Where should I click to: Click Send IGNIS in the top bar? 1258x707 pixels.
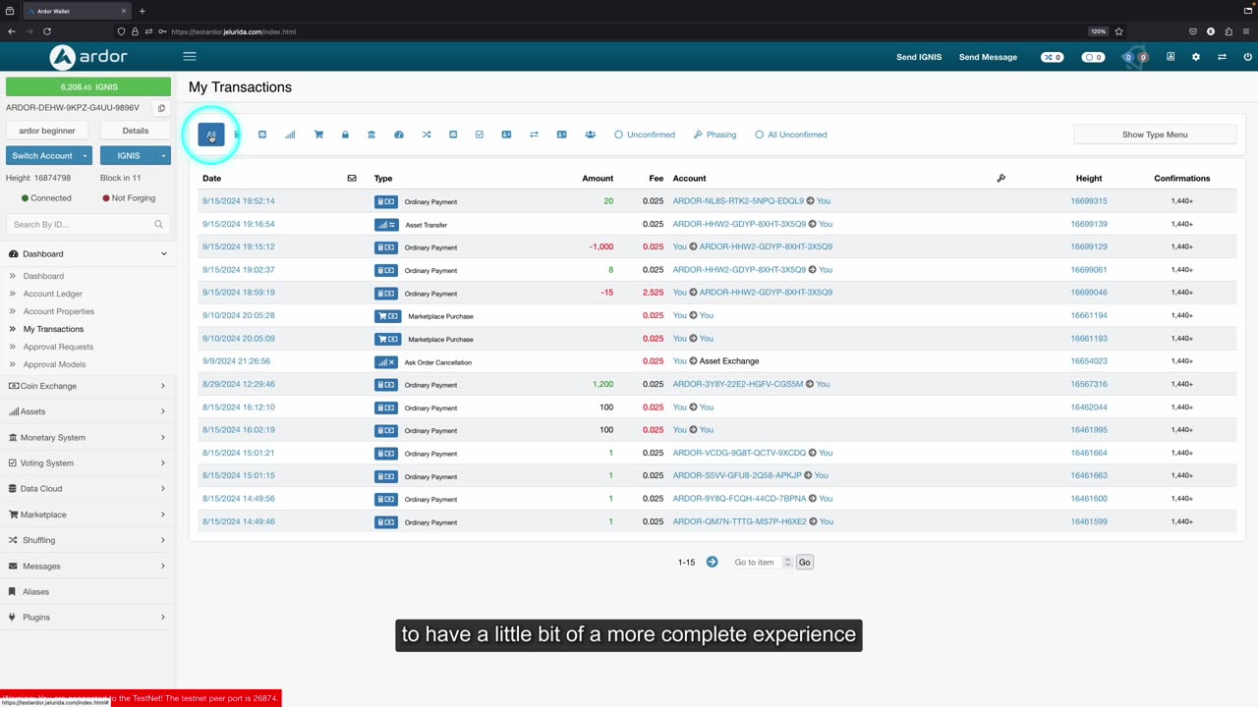pyautogui.click(x=919, y=57)
